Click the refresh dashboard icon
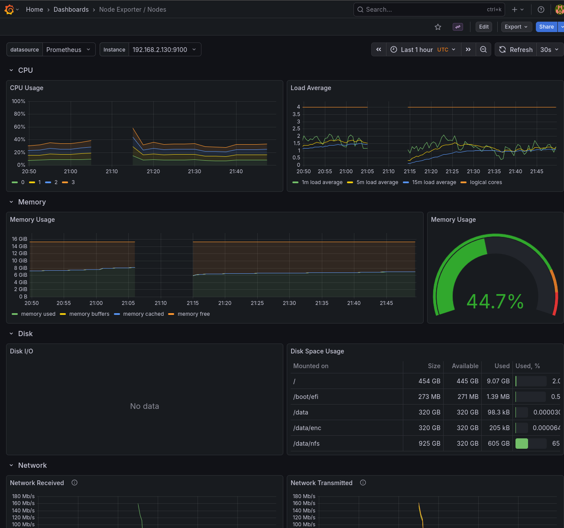This screenshot has height=528, width=564. (x=502, y=49)
